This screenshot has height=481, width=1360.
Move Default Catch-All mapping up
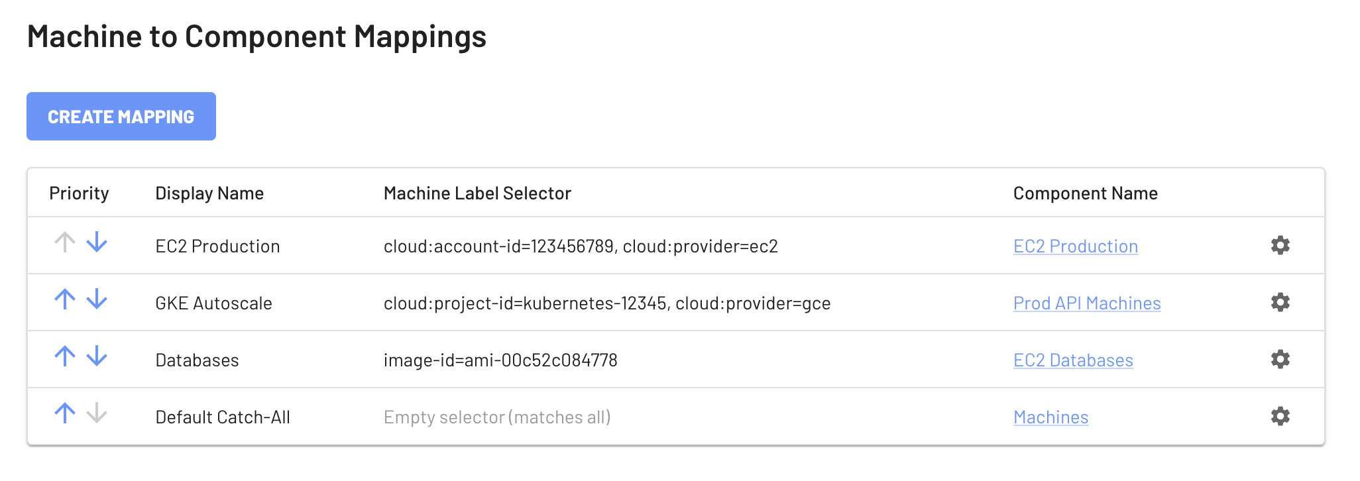65,413
